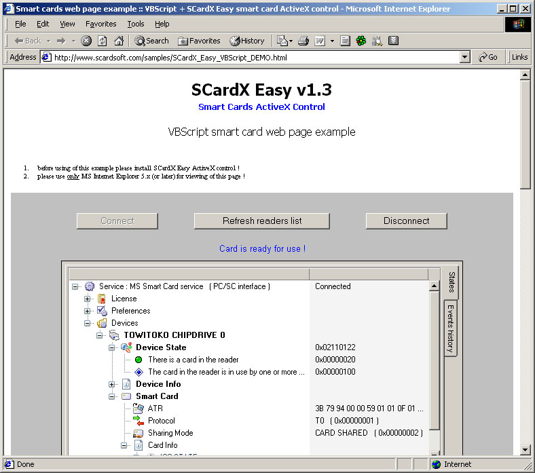This screenshot has width=535, height=473.
Task: Click the Smart Cards ActiveX Control link
Action: [261, 107]
